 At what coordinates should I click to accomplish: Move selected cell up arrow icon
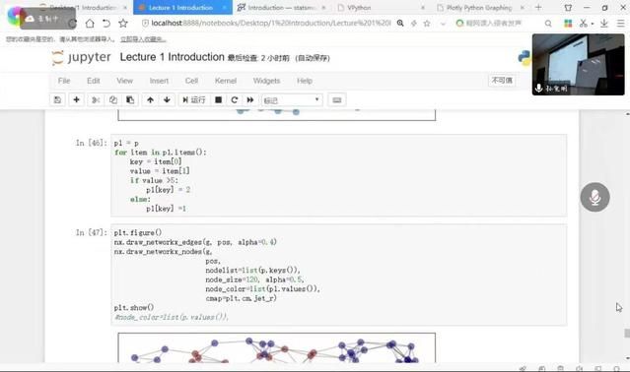150,99
